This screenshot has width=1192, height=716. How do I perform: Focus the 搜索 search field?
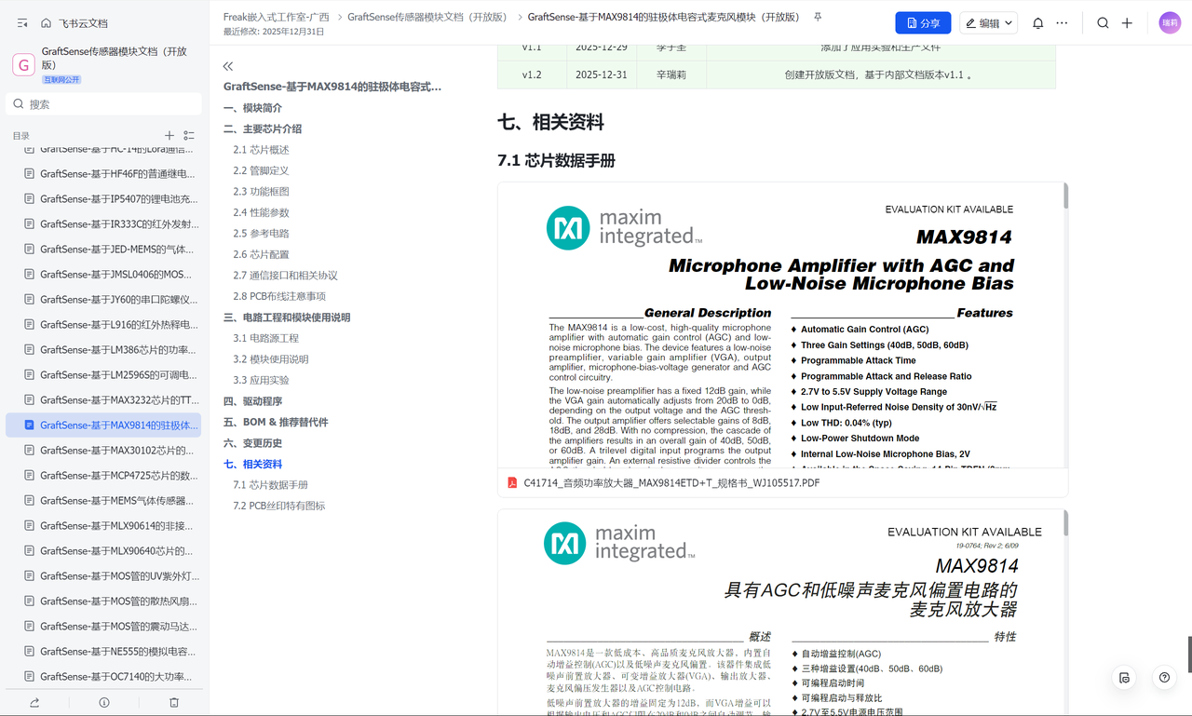point(103,104)
